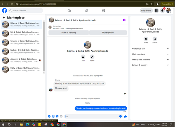Open Task View from taskbar
Viewport: 175px width, 127px height.
click(15, 125)
